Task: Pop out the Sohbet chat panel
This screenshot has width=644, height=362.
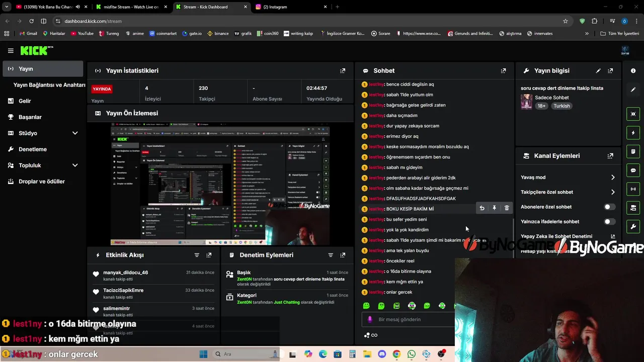Action: 503,71
